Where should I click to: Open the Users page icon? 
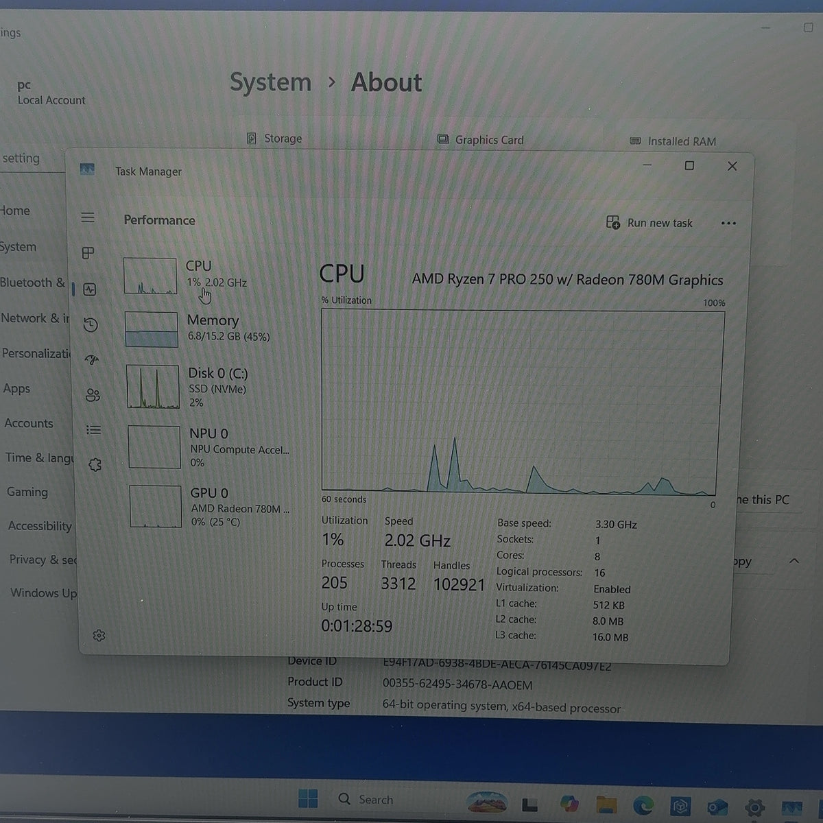93,395
